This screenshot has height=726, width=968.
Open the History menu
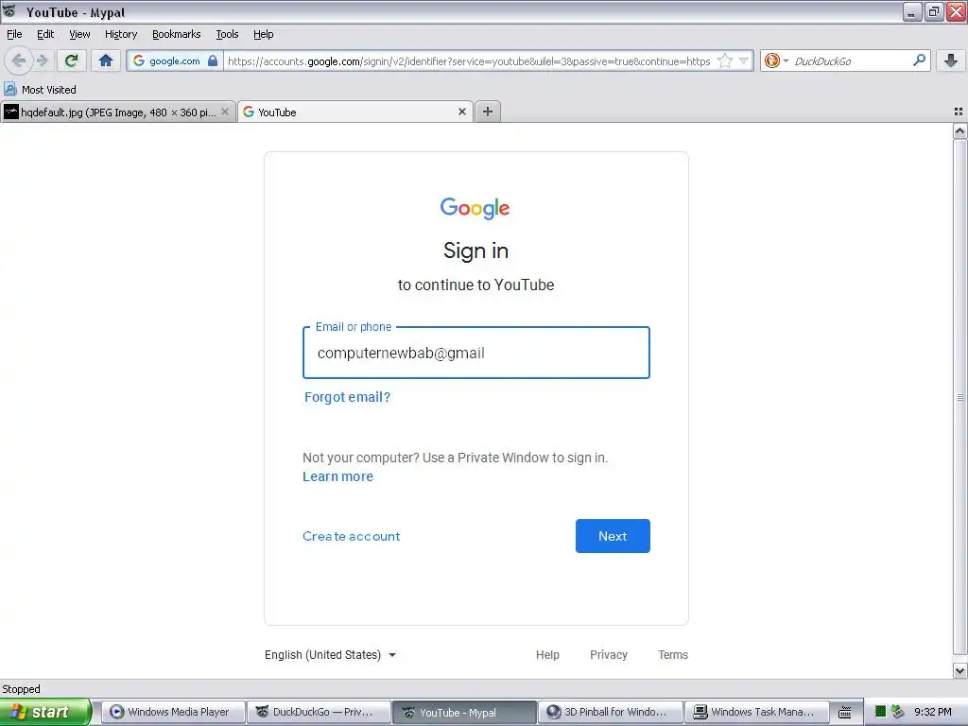point(120,34)
